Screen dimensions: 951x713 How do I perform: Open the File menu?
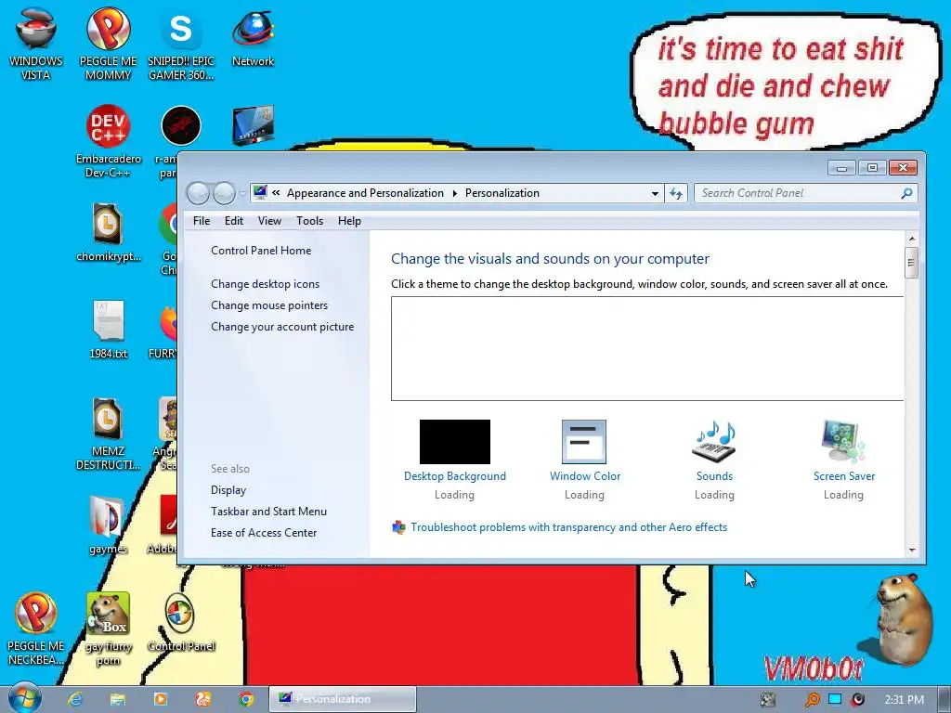tap(202, 221)
